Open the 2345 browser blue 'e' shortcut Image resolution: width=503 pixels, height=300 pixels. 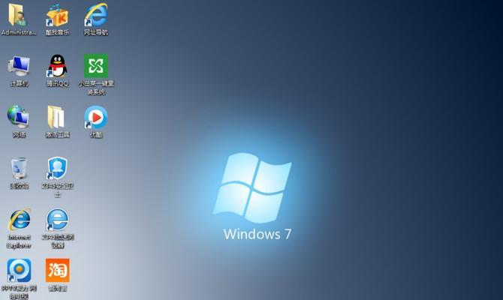[x=57, y=220]
